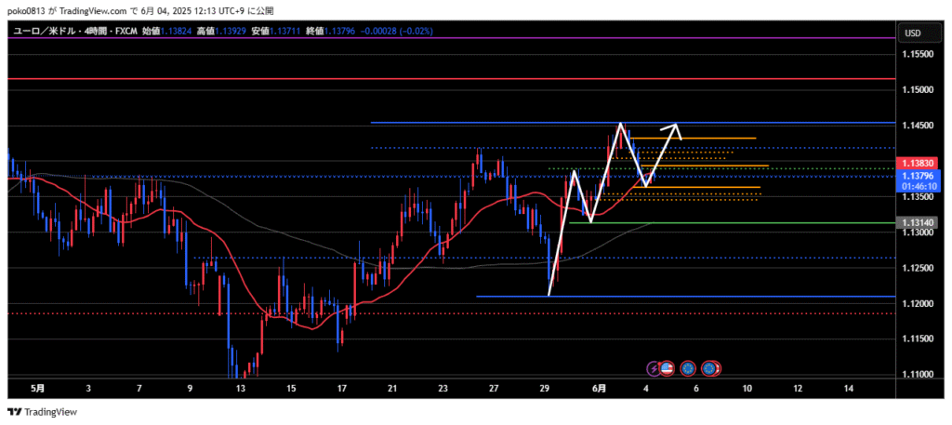The width and height of the screenshot is (952, 425).
Task: Select the blue 1.13796 current price label
Action: tap(916, 175)
